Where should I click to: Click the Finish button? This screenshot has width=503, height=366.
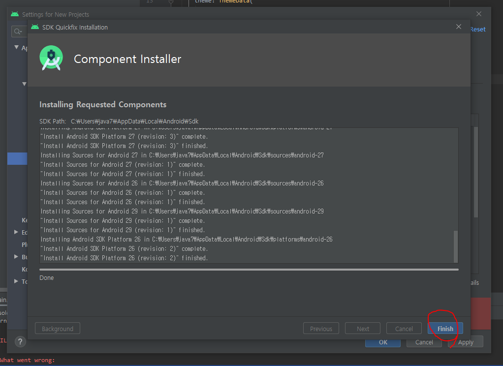445,329
